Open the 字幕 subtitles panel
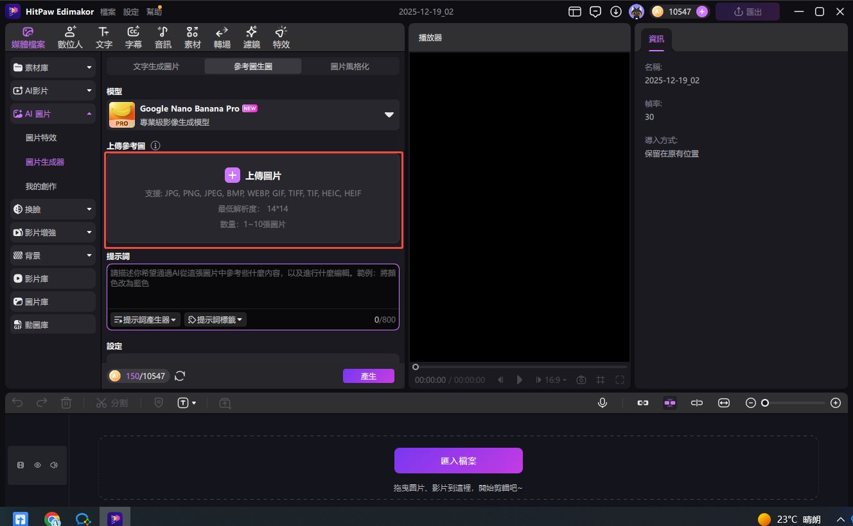853x526 pixels. (133, 36)
